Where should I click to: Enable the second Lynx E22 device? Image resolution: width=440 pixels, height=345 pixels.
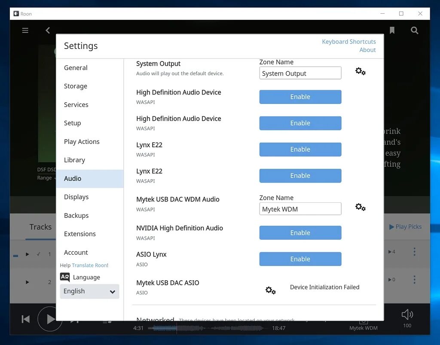(x=300, y=176)
